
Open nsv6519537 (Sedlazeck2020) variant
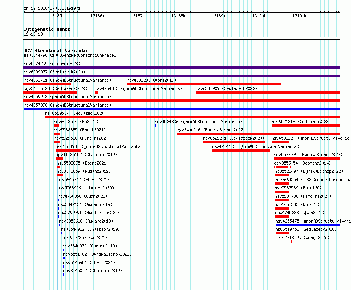(76, 113)
